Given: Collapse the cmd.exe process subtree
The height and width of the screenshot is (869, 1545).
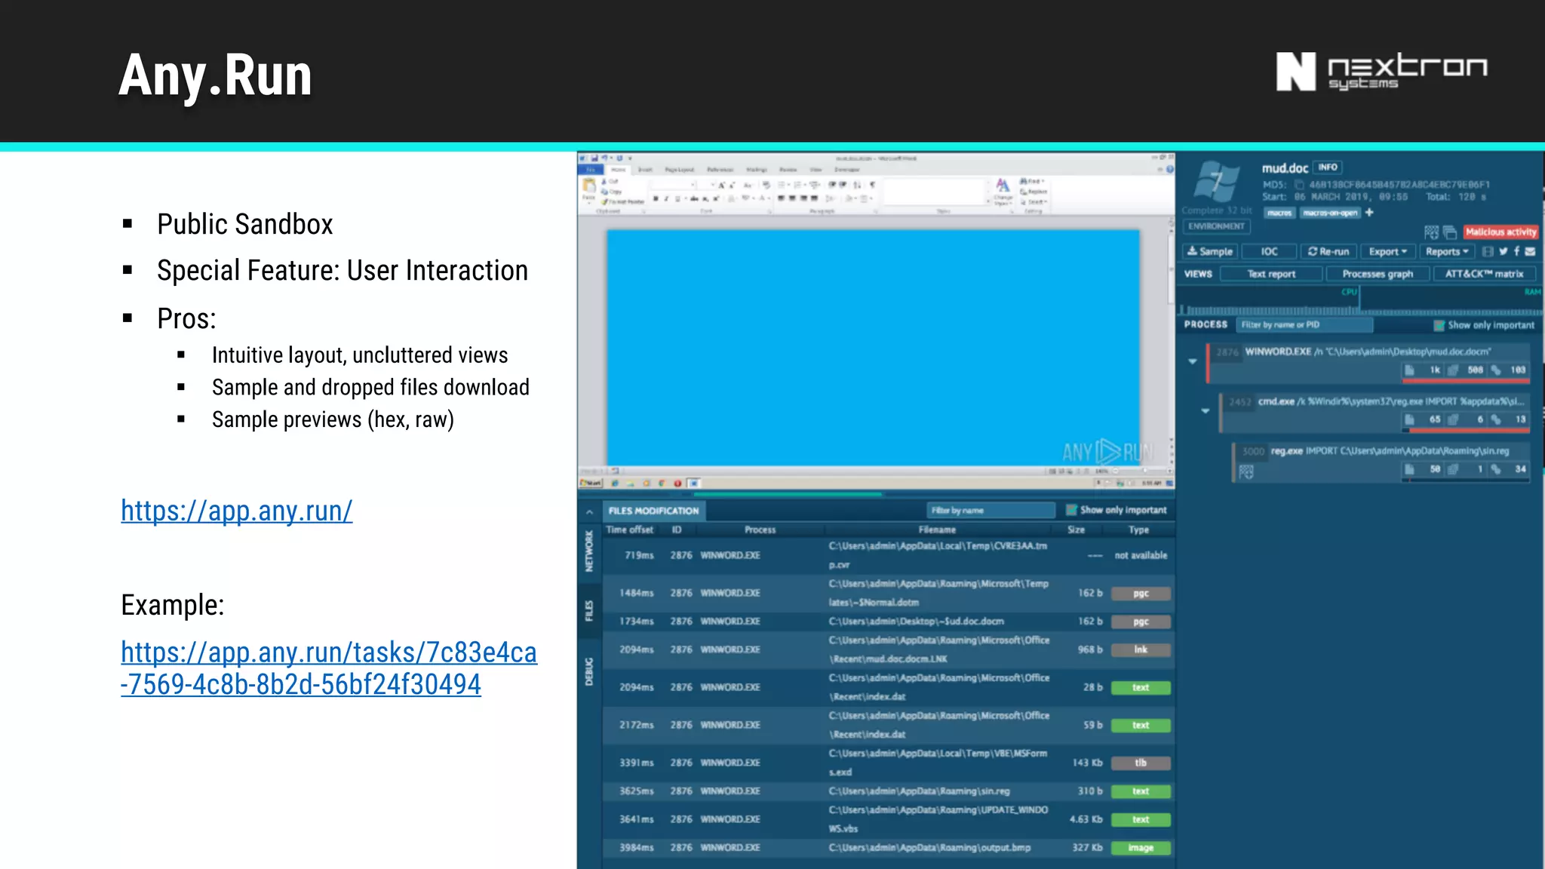Looking at the screenshot, I should 1206,411.
